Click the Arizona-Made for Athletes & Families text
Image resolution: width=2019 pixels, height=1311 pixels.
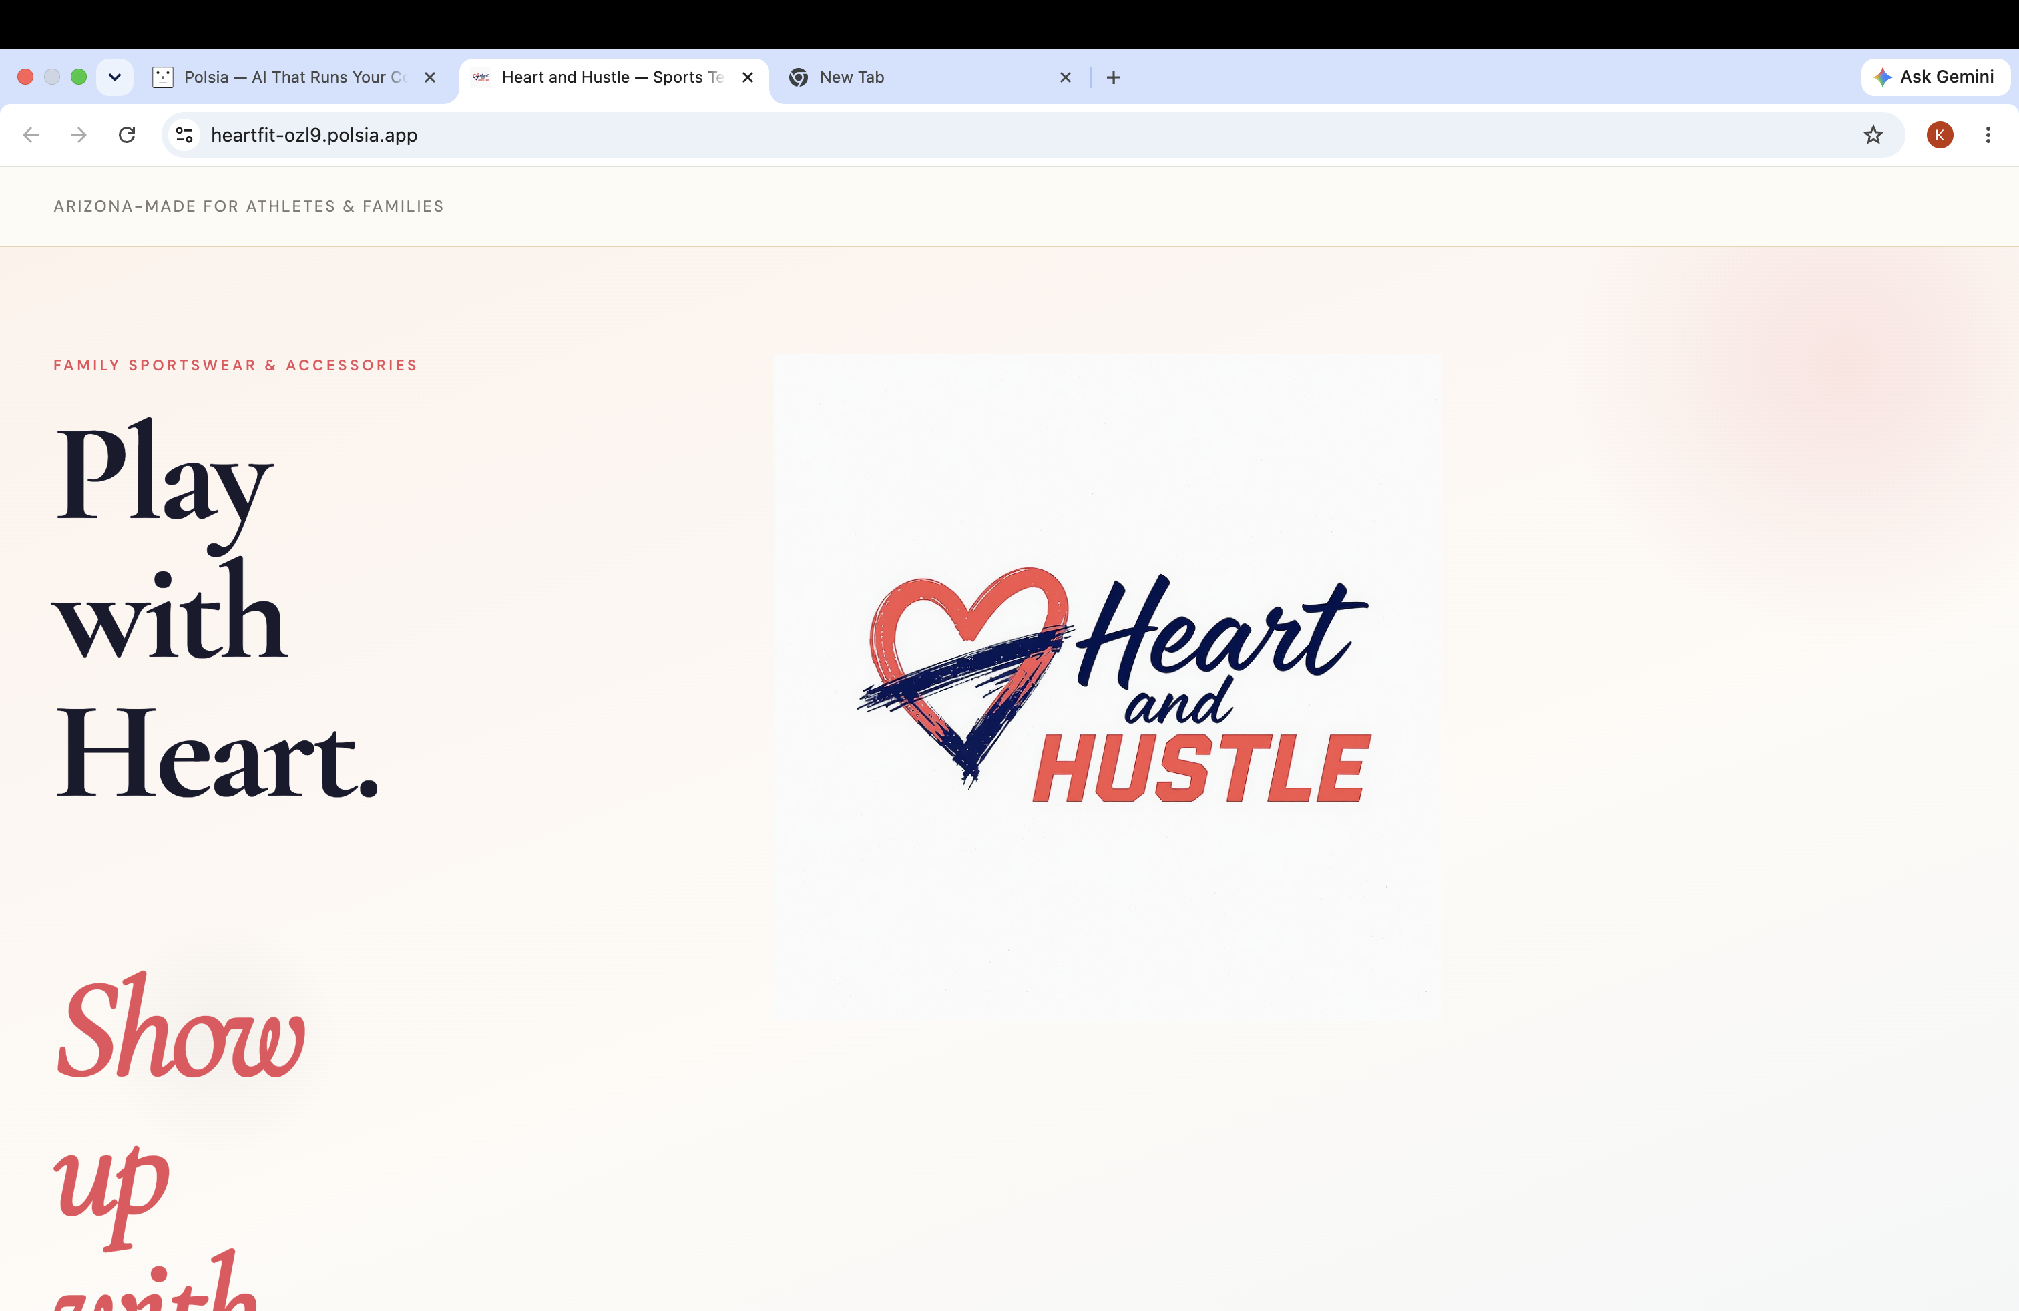pyautogui.click(x=248, y=206)
